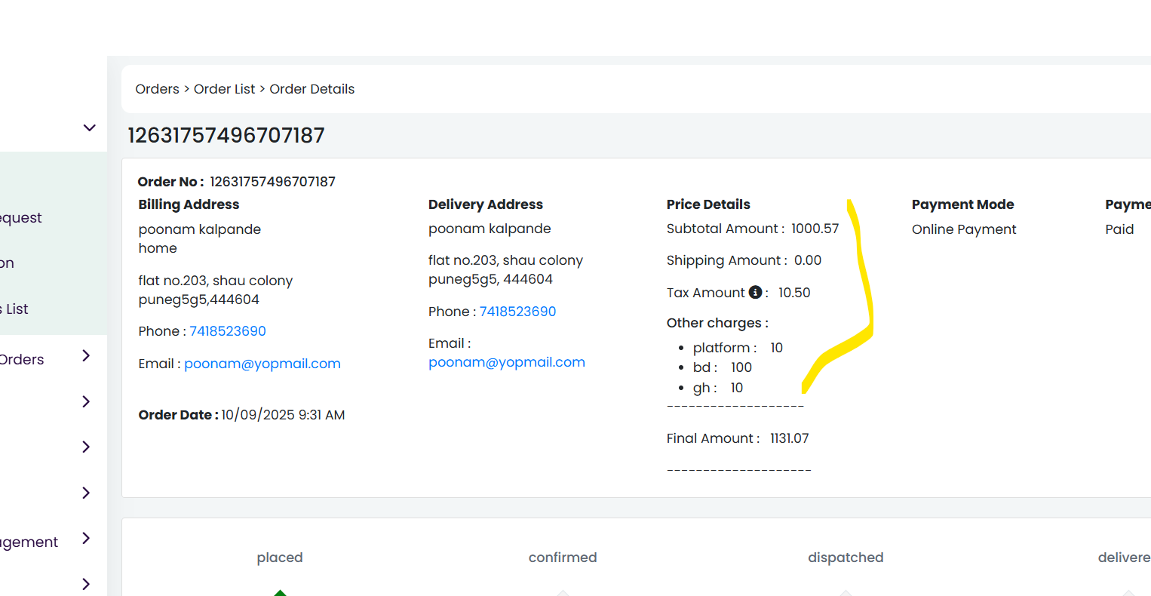This screenshot has height=596, width=1151.
Task: Select the 'confirmed' order status step
Action: 563,558
